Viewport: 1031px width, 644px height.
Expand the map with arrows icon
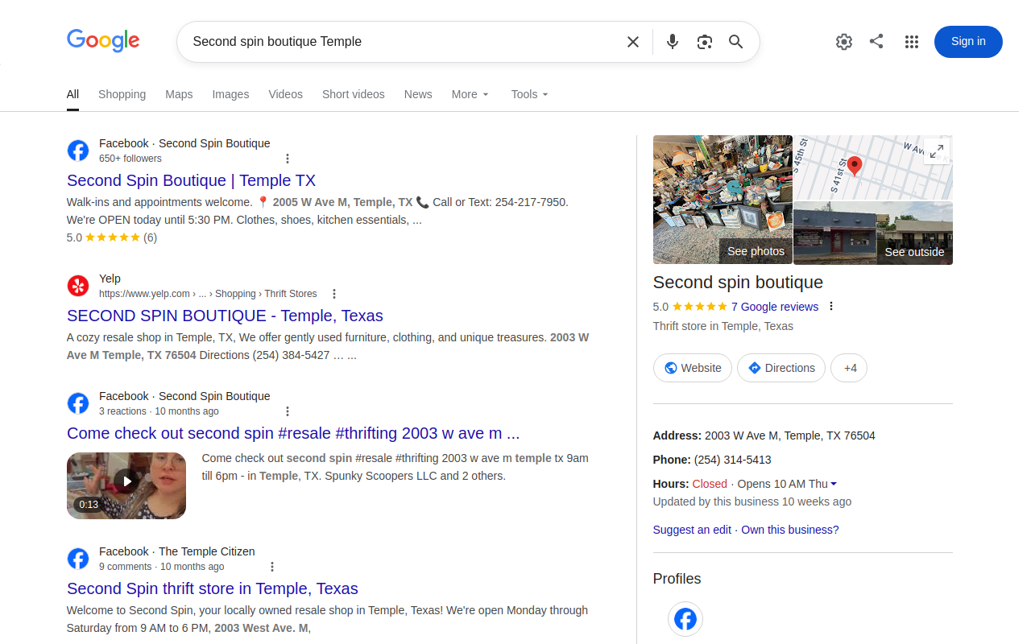[937, 151]
